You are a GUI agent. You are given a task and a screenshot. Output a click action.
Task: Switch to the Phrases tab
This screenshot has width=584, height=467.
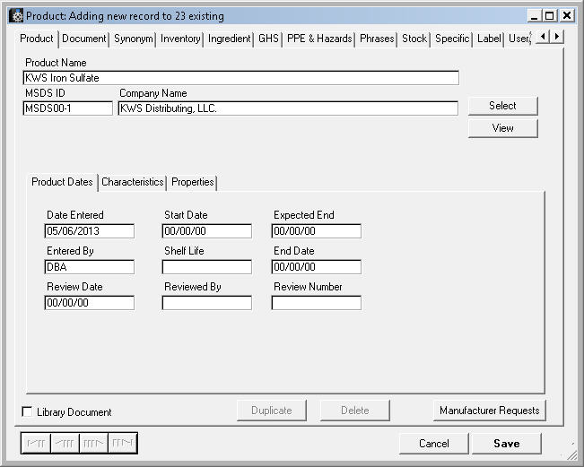[377, 39]
